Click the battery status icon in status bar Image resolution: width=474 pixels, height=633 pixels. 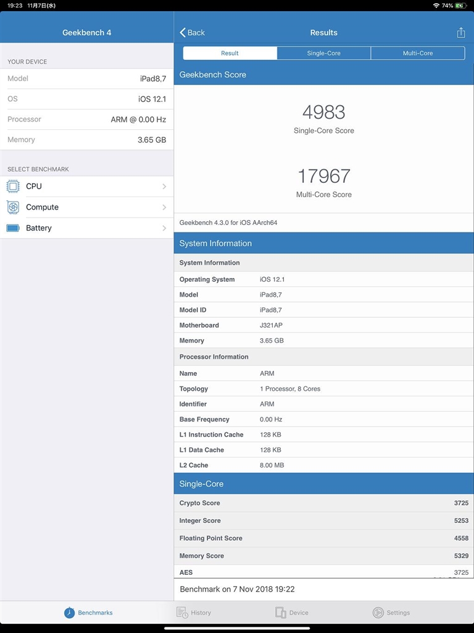[461, 6]
